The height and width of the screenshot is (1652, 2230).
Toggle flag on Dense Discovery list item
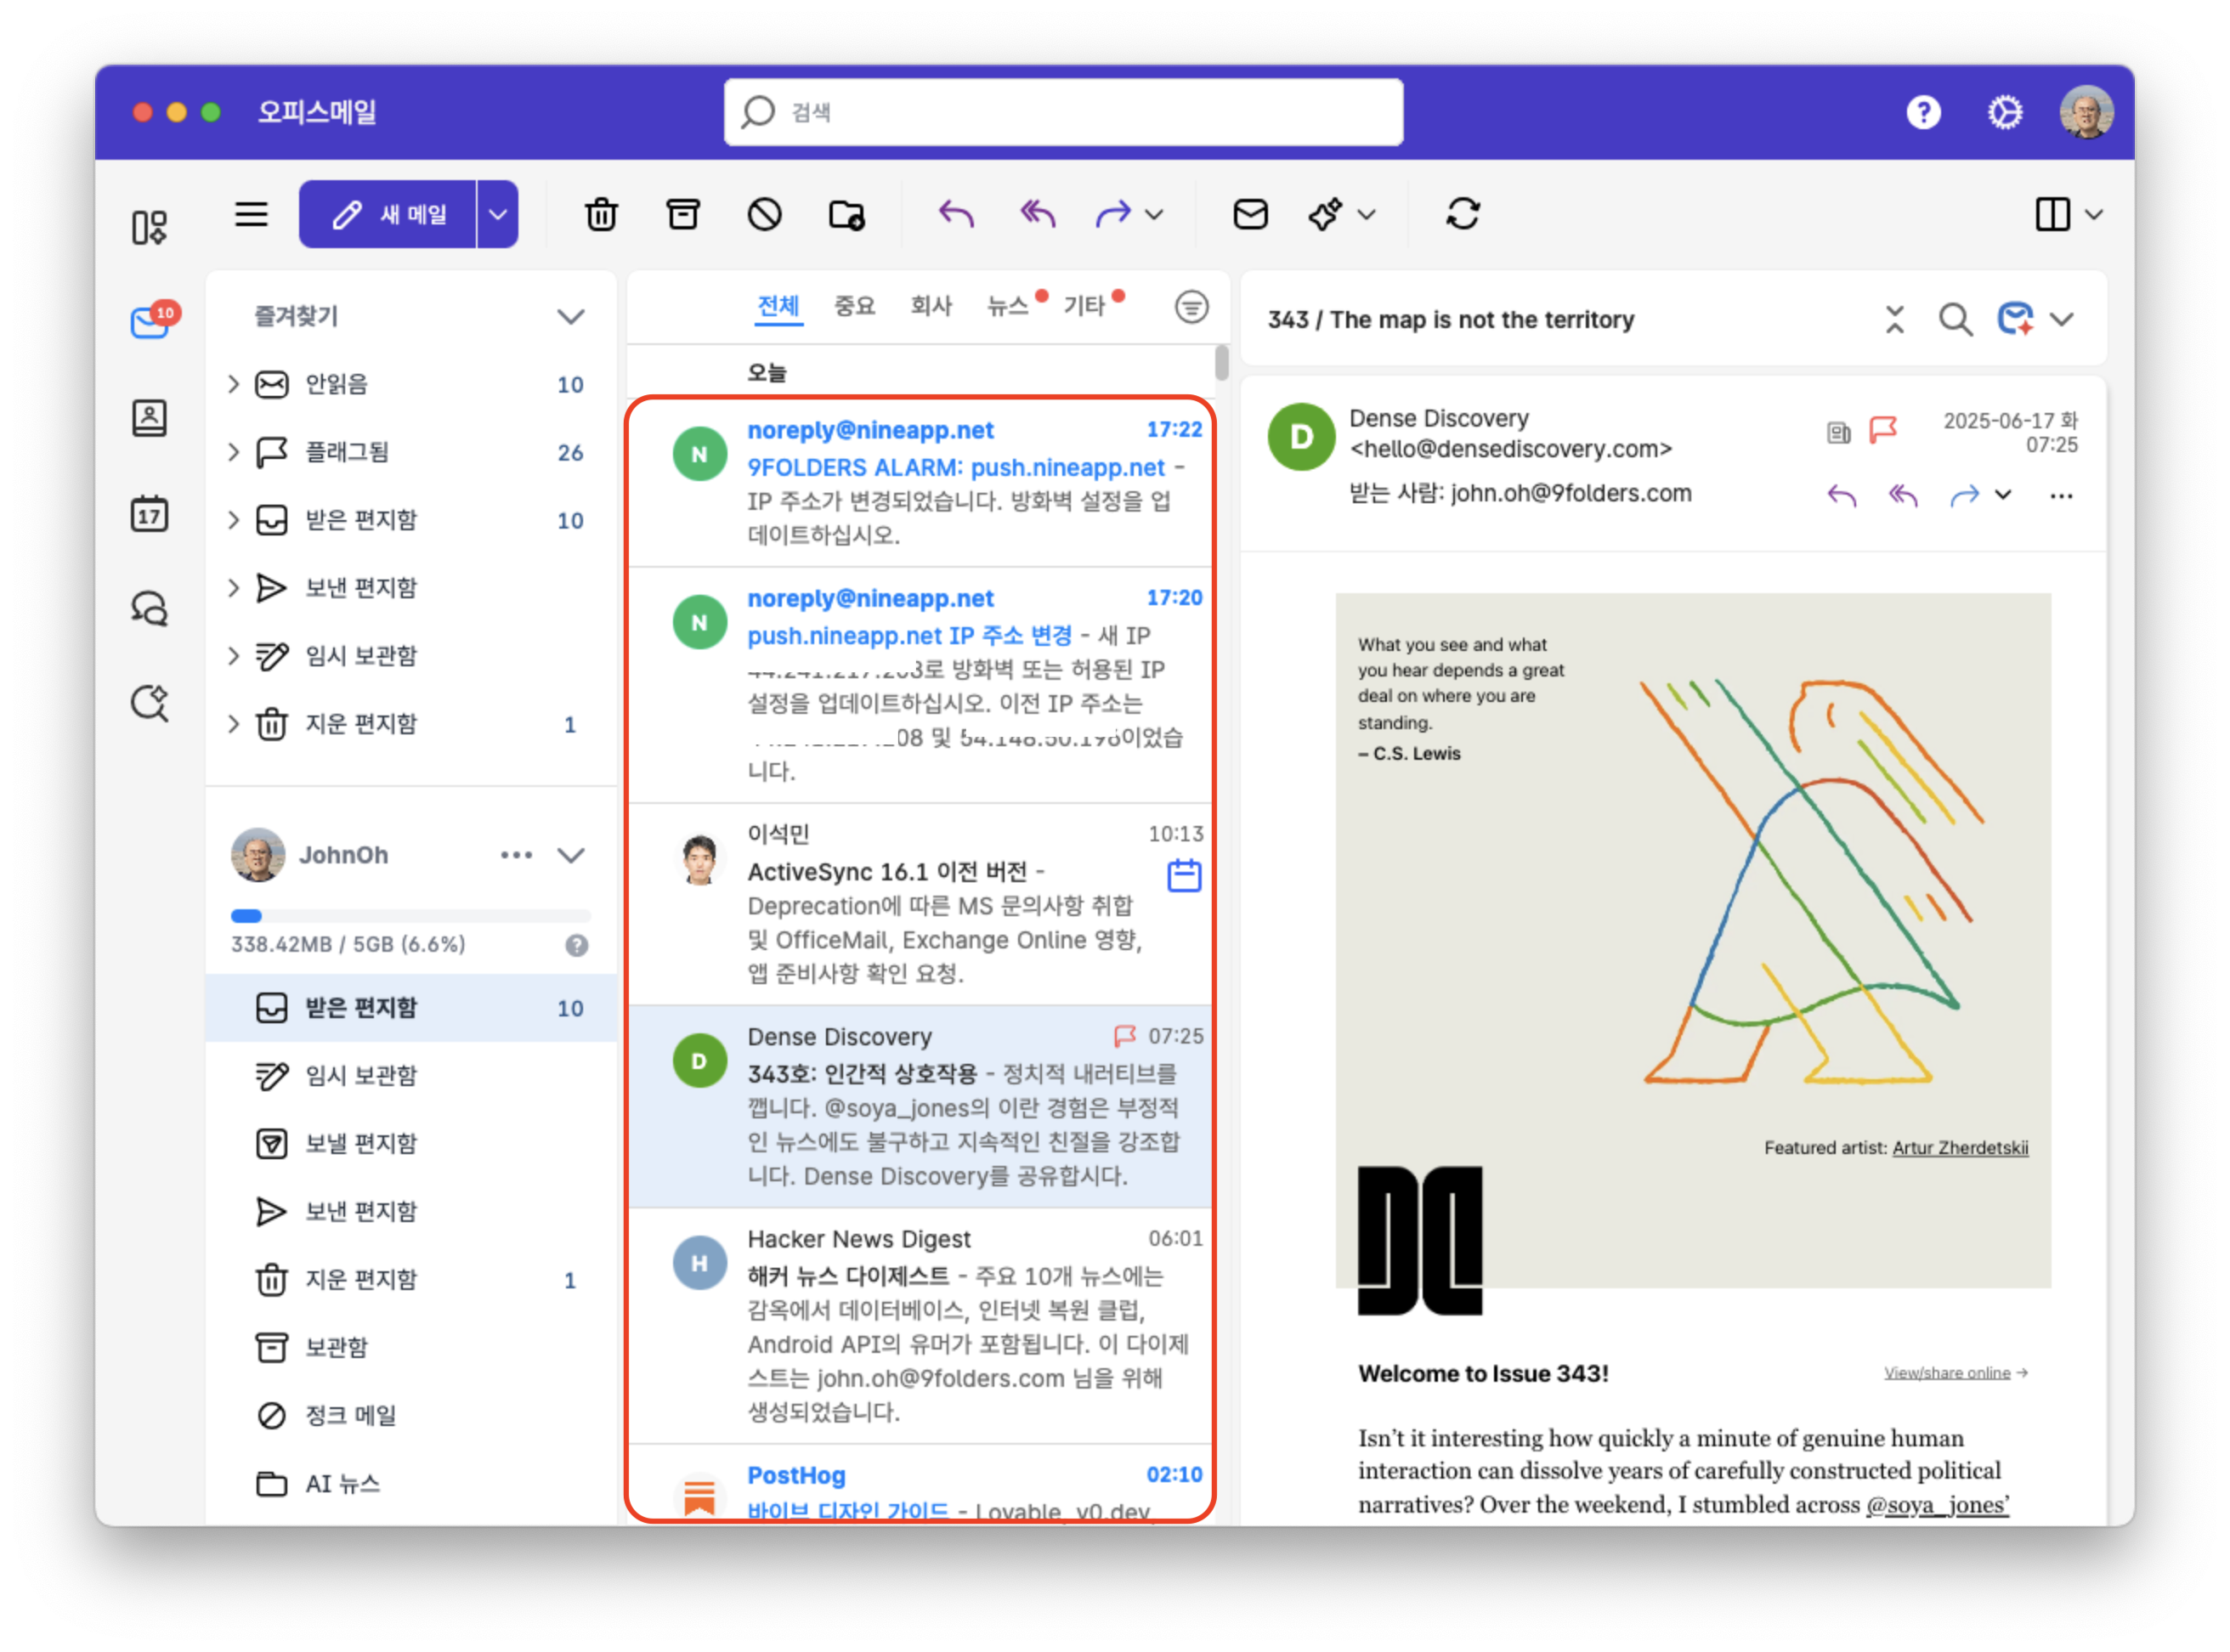click(1124, 1036)
